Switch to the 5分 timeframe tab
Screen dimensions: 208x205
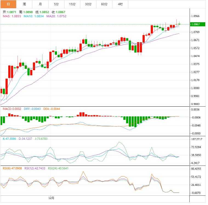coord(56,4)
